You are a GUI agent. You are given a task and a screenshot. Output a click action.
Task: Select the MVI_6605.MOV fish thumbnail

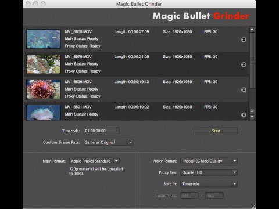point(44,39)
